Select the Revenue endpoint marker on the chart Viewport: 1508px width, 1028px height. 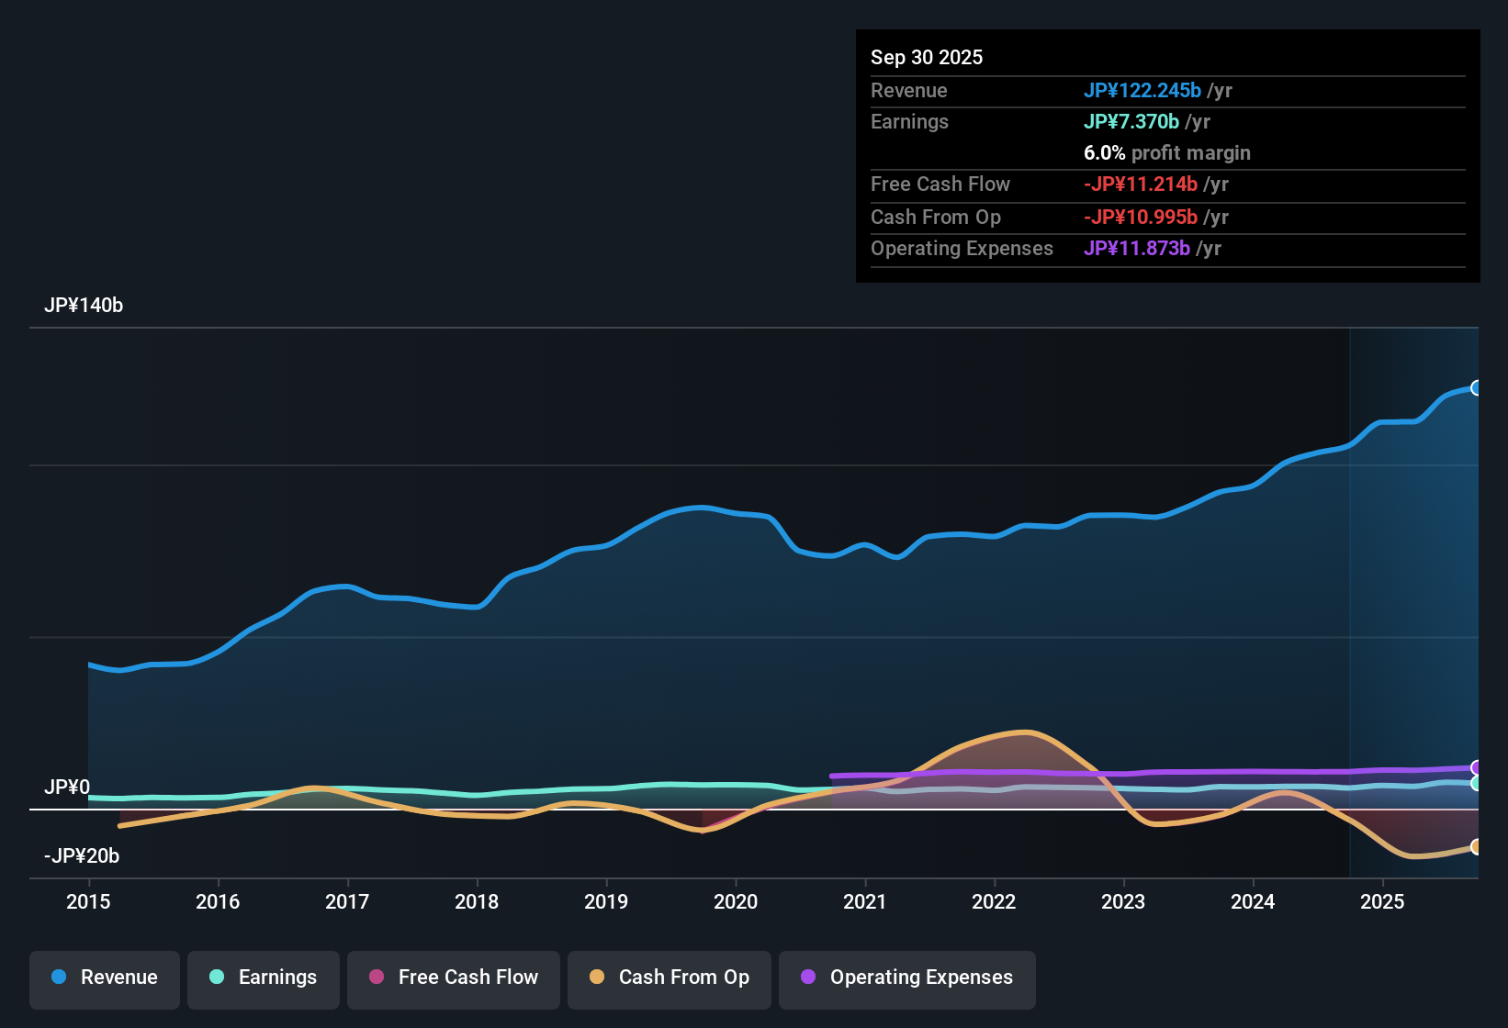coord(1477,388)
